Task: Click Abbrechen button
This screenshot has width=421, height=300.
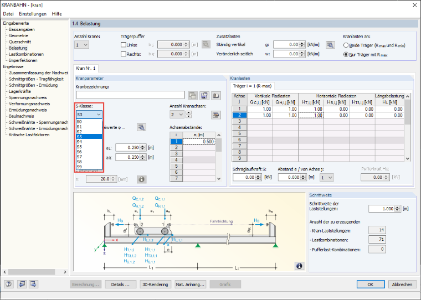Action: [402, 285]
